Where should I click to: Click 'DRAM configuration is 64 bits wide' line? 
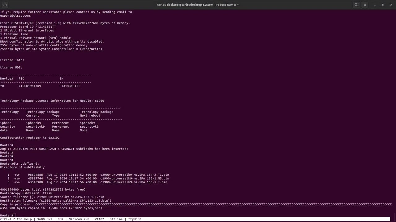tap(52, 42)
